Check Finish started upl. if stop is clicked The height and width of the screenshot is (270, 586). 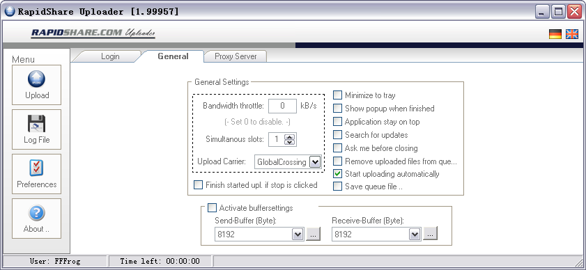198,185
